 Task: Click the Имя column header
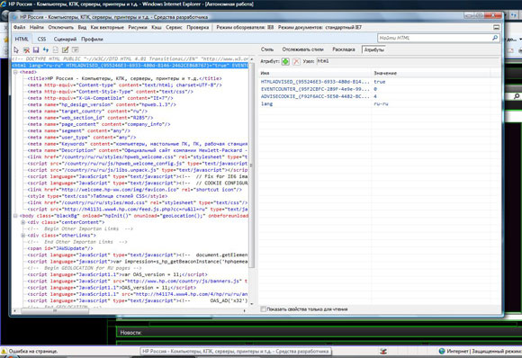[315, 73]
